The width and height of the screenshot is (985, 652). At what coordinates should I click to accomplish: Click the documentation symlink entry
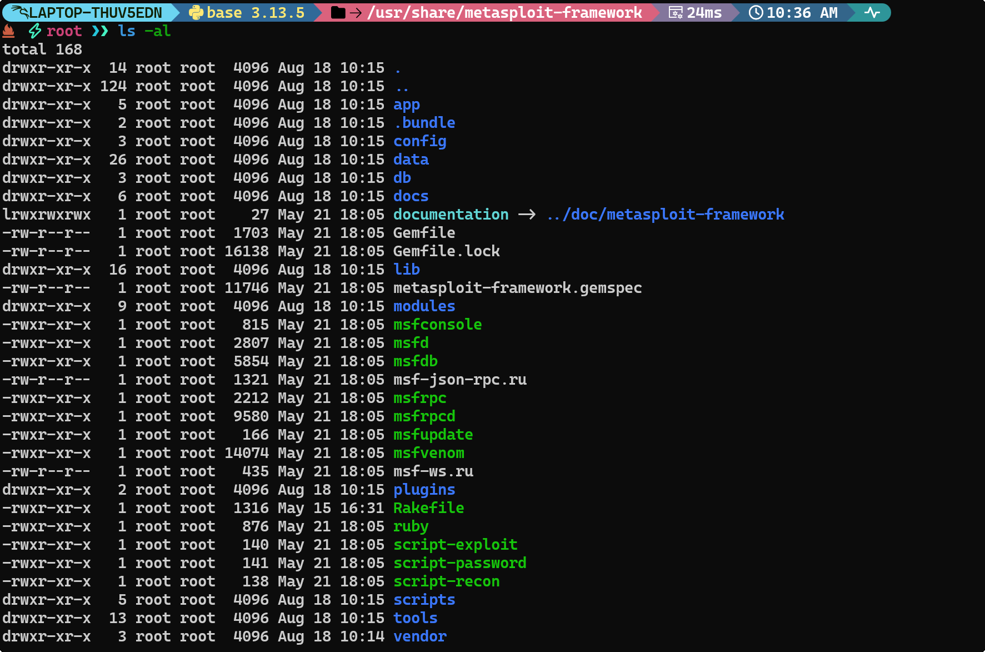click(x=451, y=215)
